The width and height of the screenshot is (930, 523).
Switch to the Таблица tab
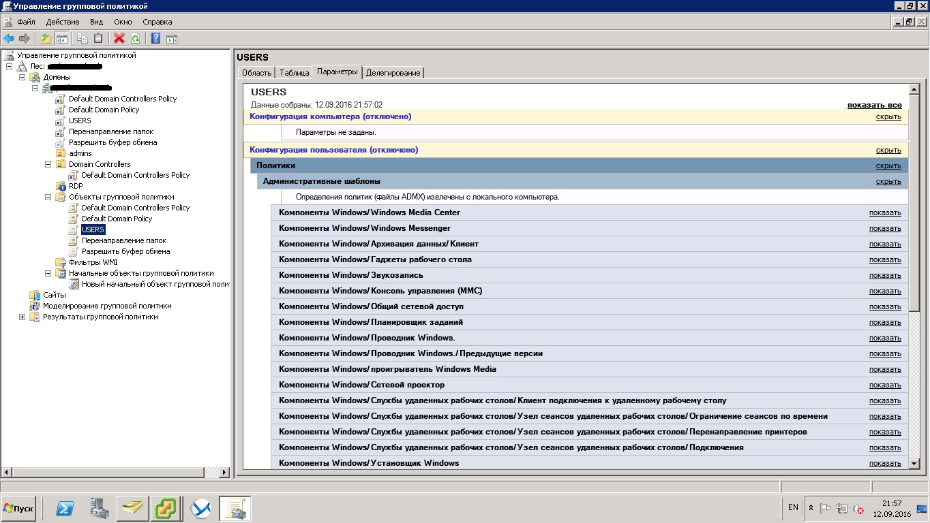tap(294, 73)
